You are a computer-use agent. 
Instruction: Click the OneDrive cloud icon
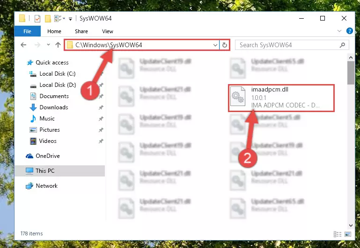[x=29, y=156]
